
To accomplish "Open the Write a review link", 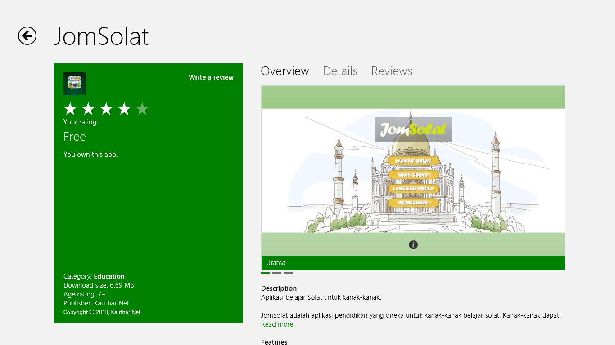I will coord(211,77).
